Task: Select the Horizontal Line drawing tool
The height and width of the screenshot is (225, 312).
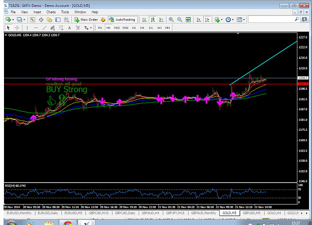Action: (x=36, y=27)
